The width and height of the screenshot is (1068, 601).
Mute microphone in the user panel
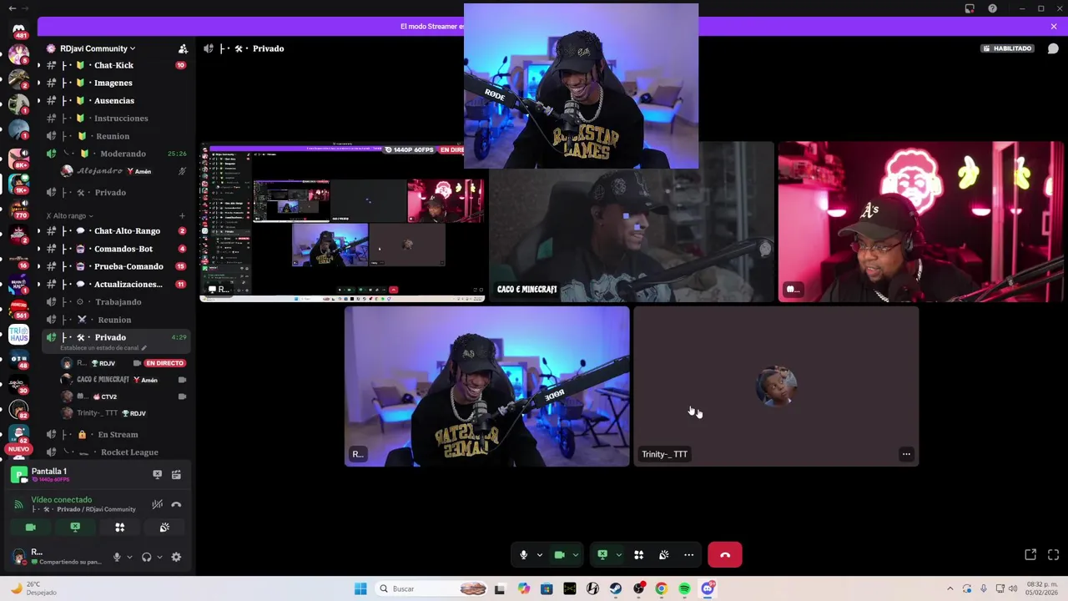pos(117,557)
